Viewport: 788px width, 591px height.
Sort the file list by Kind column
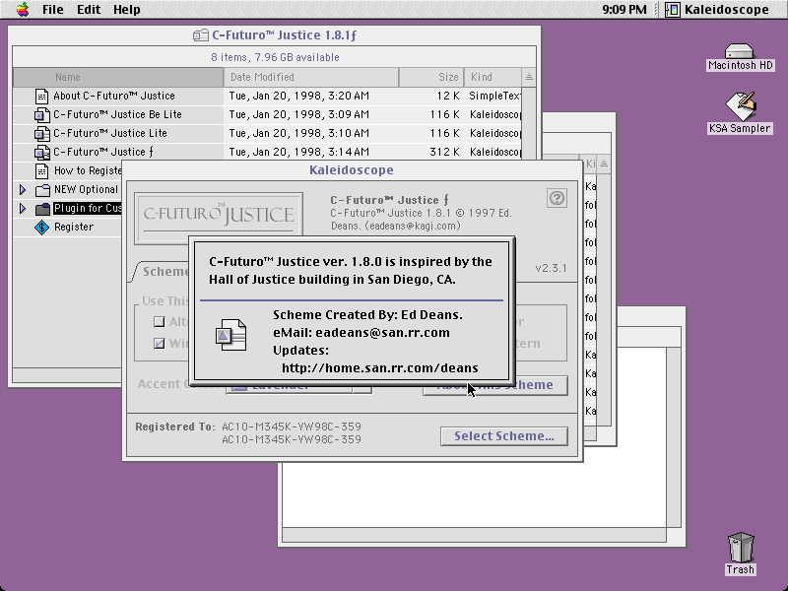point(492,77)
